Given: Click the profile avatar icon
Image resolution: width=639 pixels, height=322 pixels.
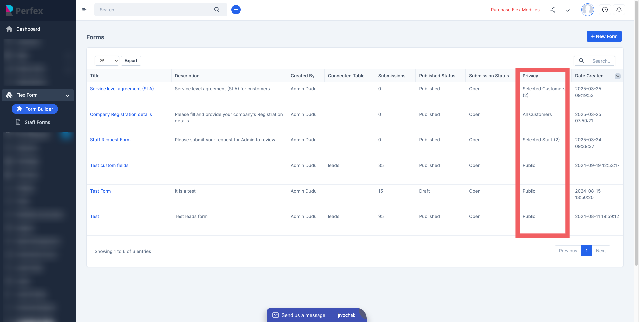Looking at the screenshot, I should 587,10.
